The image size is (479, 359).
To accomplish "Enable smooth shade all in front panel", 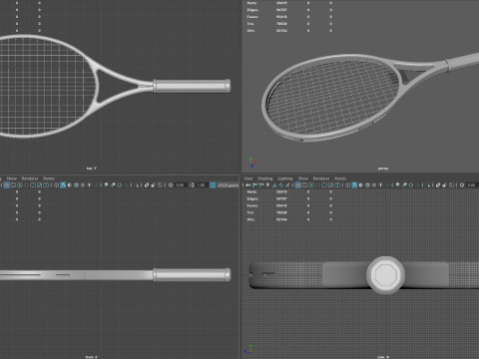I will (x=63, y=184).
